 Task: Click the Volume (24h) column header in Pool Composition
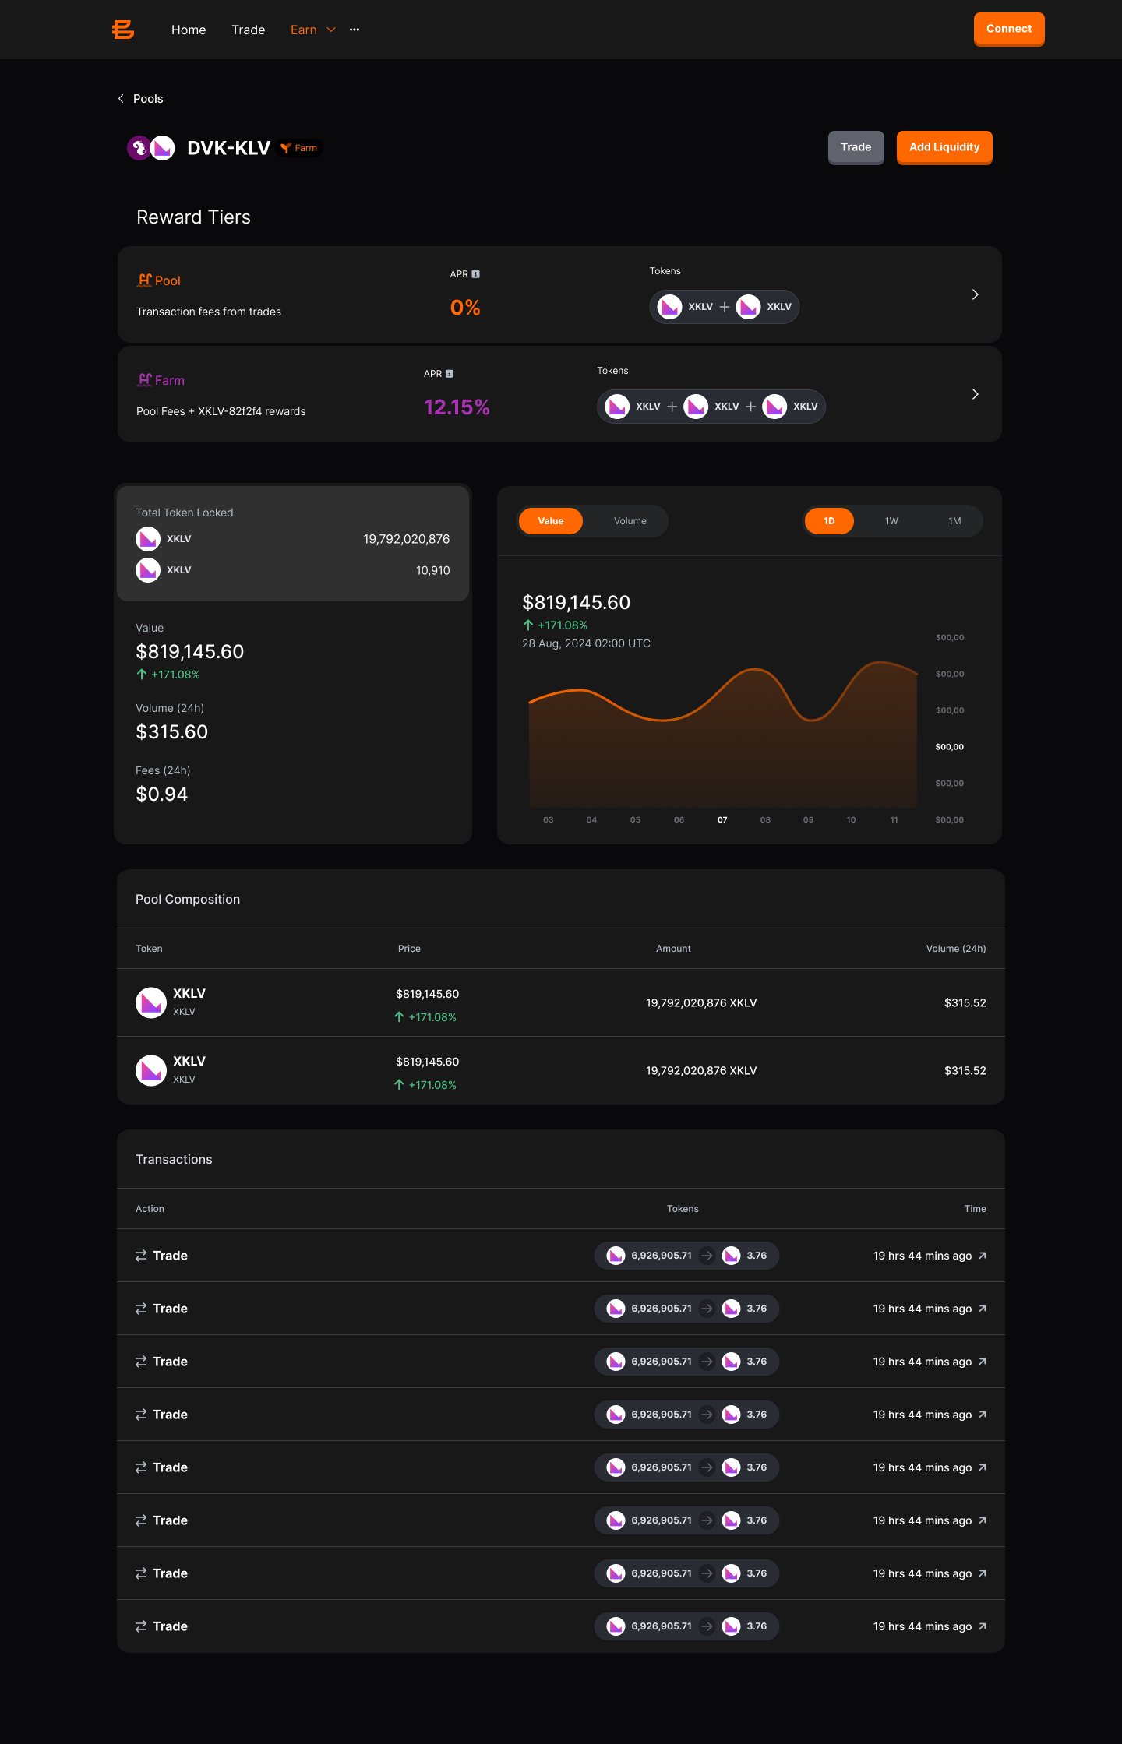(x=956, y=949)
